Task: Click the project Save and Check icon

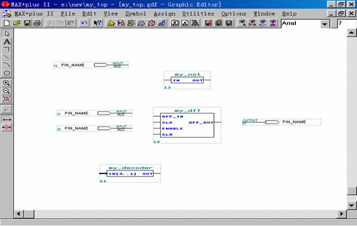Action: (x=208, y=23)
